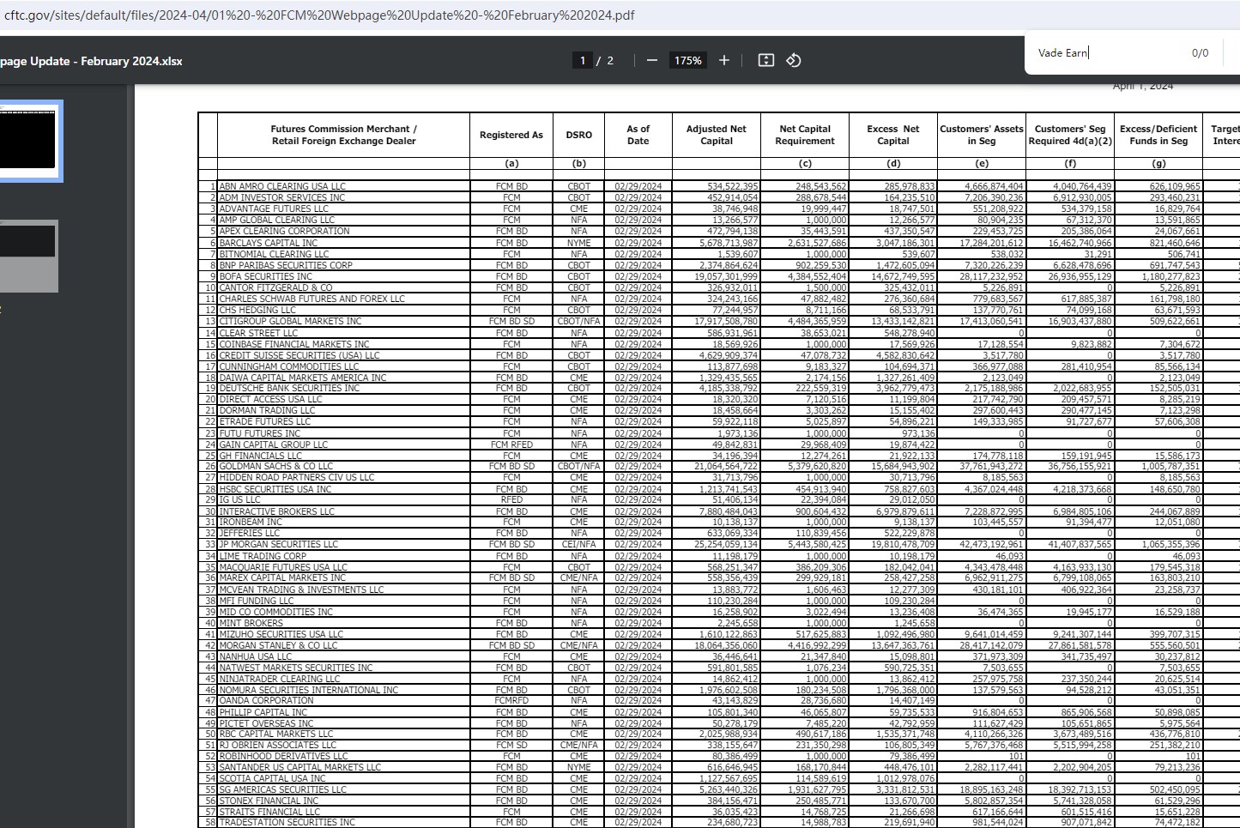Click 'COINBASE FINANCIAL MARKETS INC' row name
This screenshot has width=1240, height=828.
[294, 344]
